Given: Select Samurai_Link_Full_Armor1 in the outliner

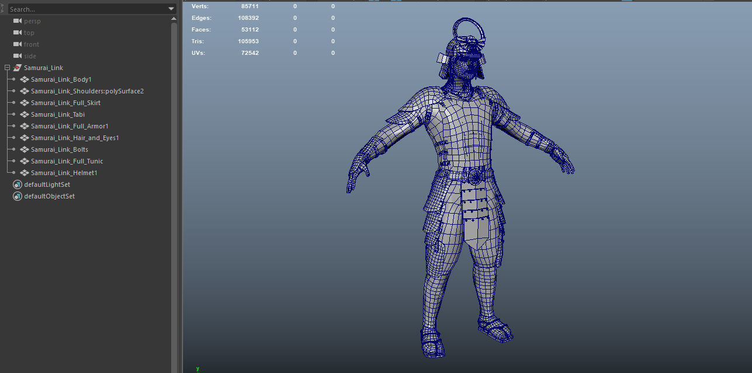Looking at the screenshot, I should click(70, 126).
